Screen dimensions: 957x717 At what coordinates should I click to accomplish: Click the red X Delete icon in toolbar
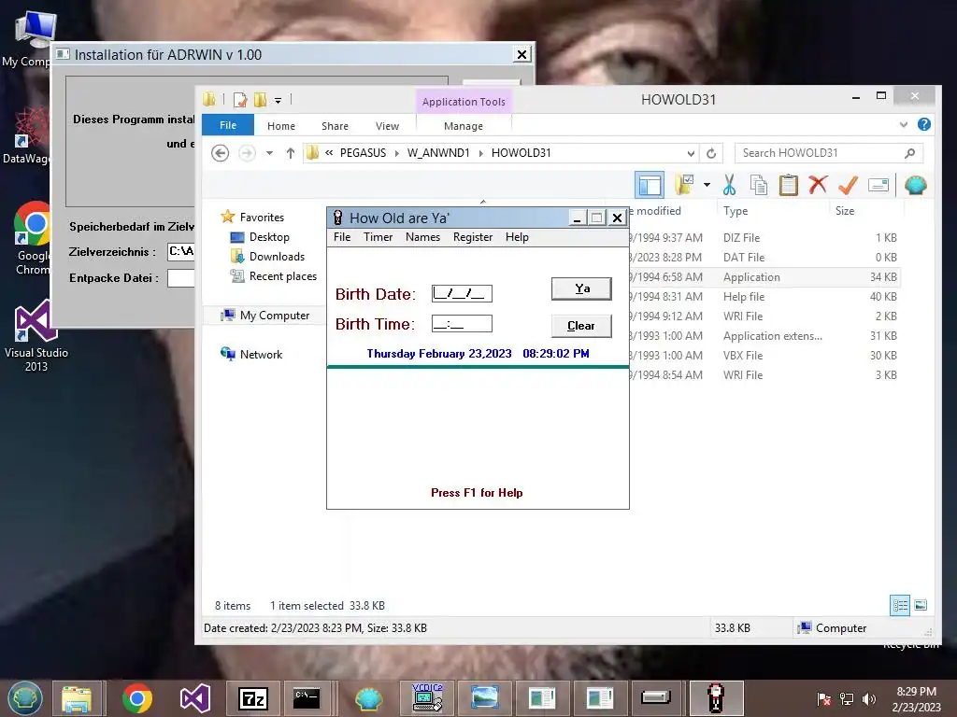pos(818,184)
